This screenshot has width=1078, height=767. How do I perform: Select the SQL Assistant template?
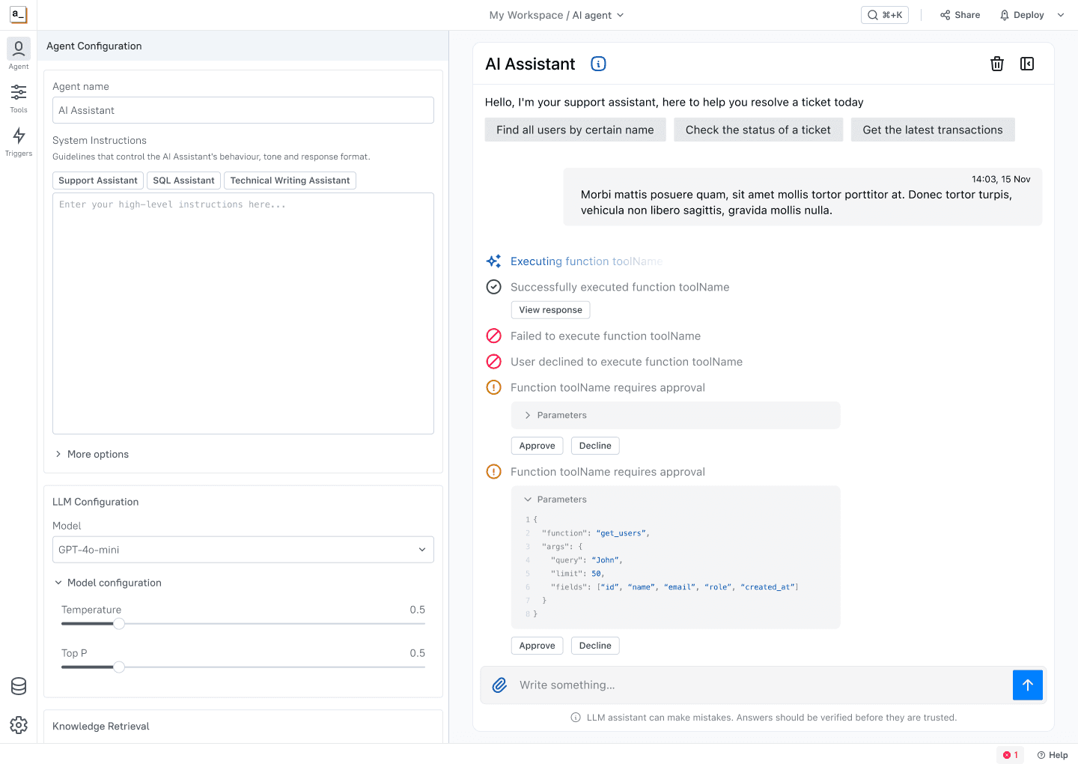[183, 181]
